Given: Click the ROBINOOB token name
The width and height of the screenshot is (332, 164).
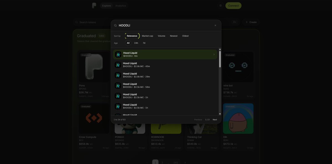Looking at the screenshot, I should pyautogui.click(x=158, y=137).
